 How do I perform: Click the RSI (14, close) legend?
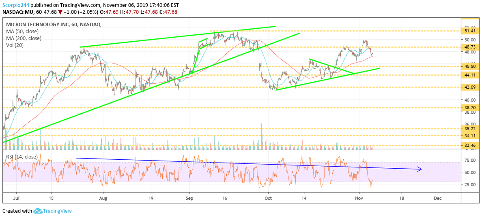pos(22,157)
